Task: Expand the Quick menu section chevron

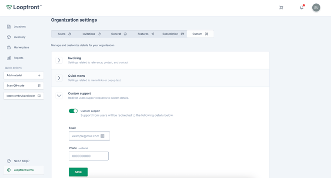Action: [59, 78]
